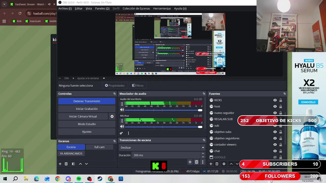Toggle lock on KICKS source
This screenshot has height=183, width=326.
pos(281,100)
